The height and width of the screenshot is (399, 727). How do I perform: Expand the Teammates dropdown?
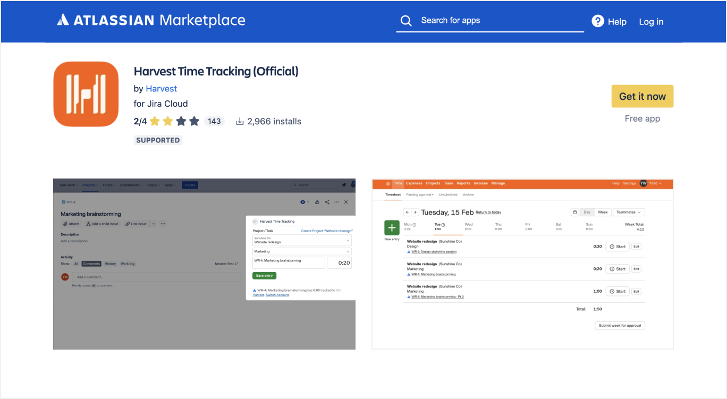(x=629, y=212)
